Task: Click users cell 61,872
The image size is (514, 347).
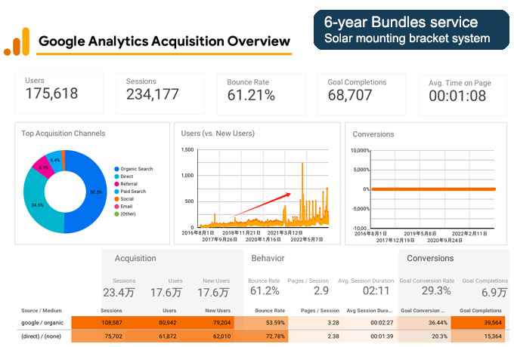Action: click(x=168, y=336)
